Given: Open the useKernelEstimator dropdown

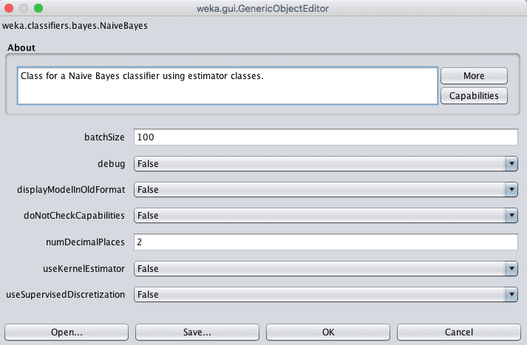Looking at the screenshot, I should click(326, 268).
